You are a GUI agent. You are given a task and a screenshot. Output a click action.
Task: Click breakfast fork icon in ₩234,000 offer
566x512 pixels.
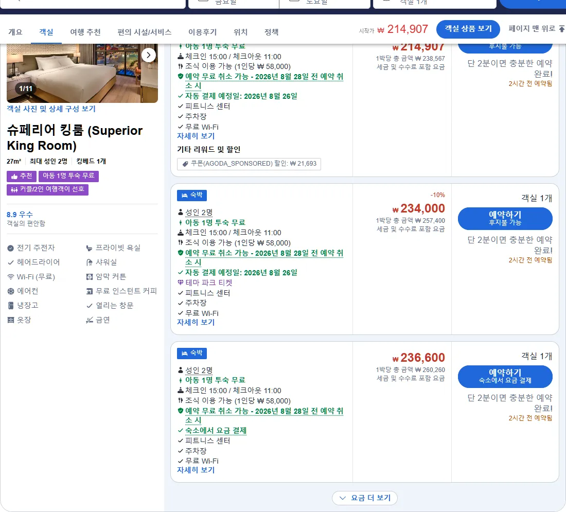point(181,243)
